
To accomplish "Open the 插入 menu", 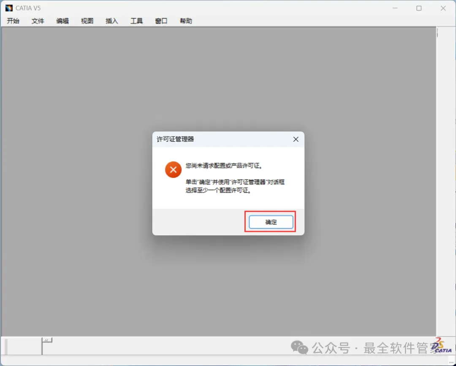I will (111, 21).
